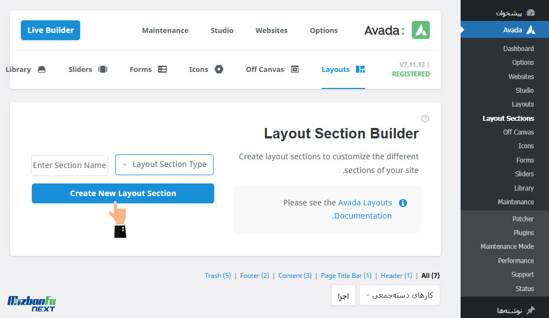Filter list by Trash (5)
The height and width of the screenshot is (318, 549).
(218, 276)
